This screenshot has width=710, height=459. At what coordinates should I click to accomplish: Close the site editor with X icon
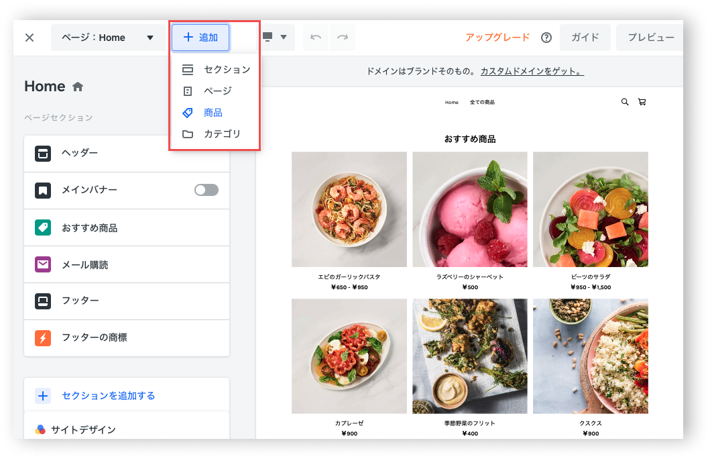[29, 38]
